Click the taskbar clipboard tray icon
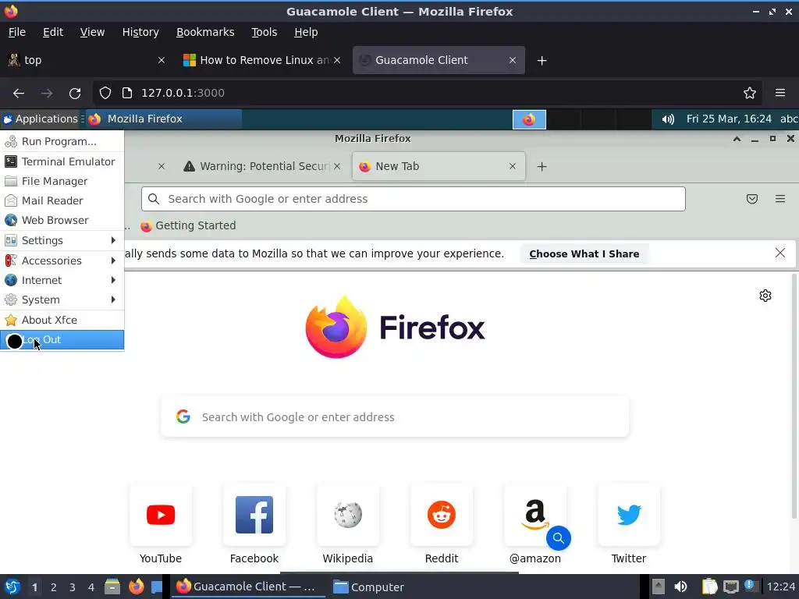Image resolution: width=799 pixels, height=599 pixels. (x=709, y=587)
